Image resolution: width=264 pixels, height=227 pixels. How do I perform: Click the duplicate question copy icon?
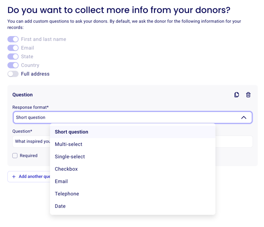[x=236, y=95]
